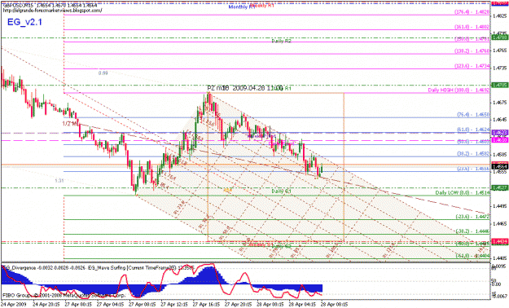509x308 pixels.
Task: Click 1.4675 on the price scale
Action: (x=500, y=103)
